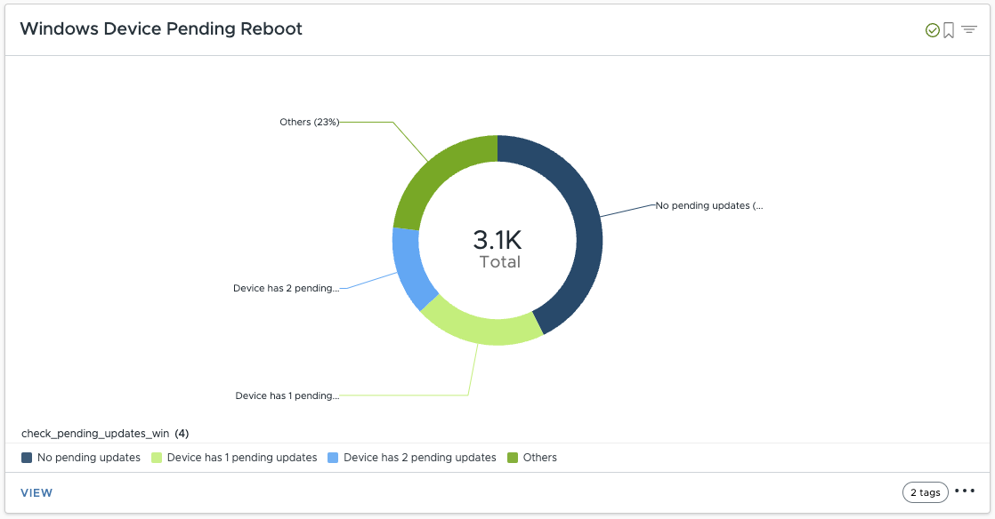Click the truncated No pending updates chart label
995x519 pixels.
tap(708, 205)
